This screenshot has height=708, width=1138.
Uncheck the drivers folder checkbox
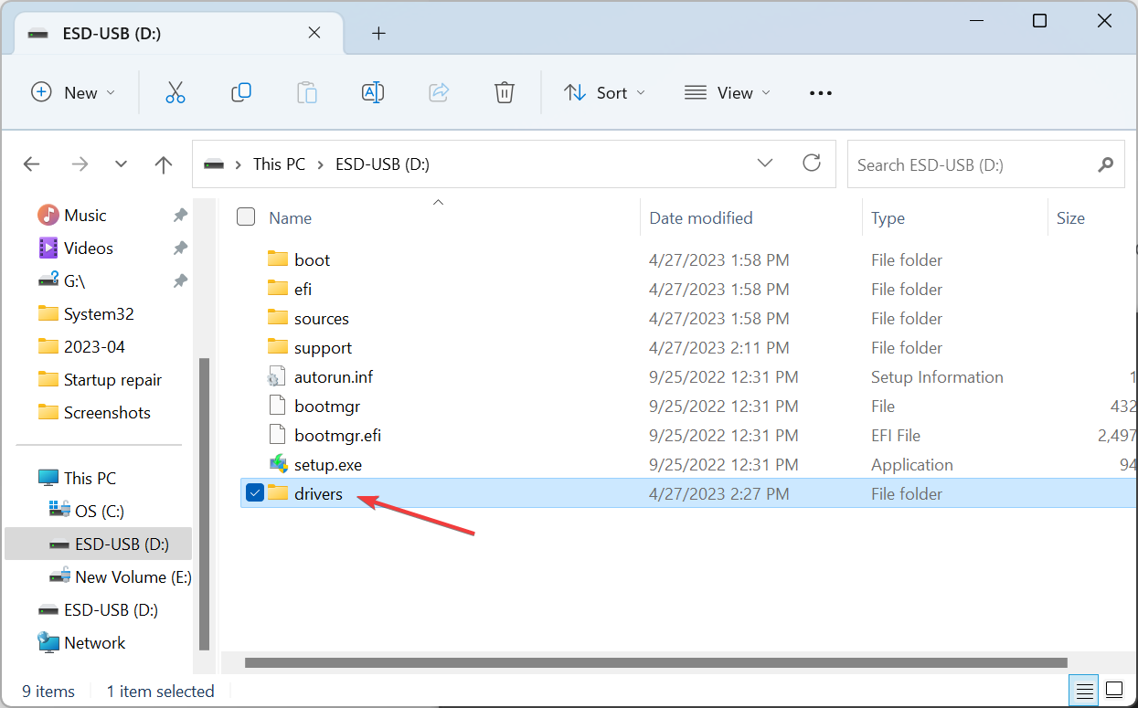tap(255, 493)
